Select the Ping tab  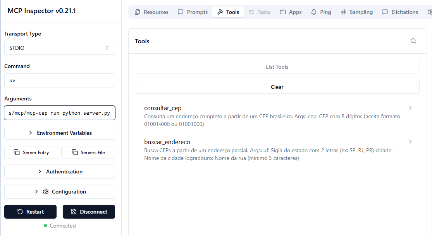pos(321,12)
